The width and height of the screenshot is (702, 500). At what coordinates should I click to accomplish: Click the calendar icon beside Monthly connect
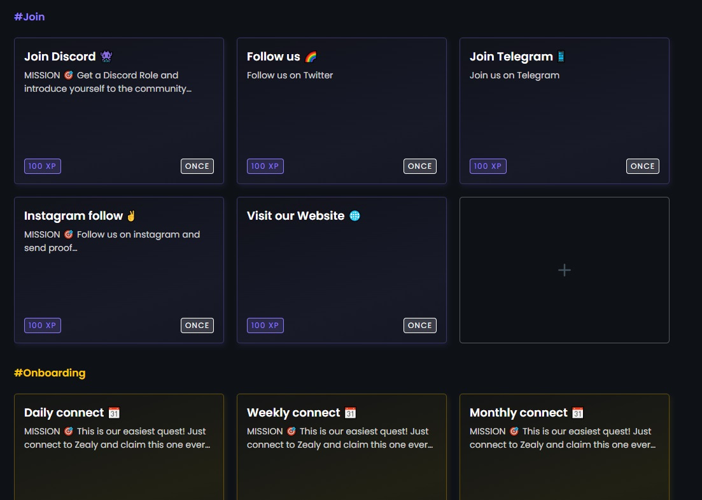578,413
